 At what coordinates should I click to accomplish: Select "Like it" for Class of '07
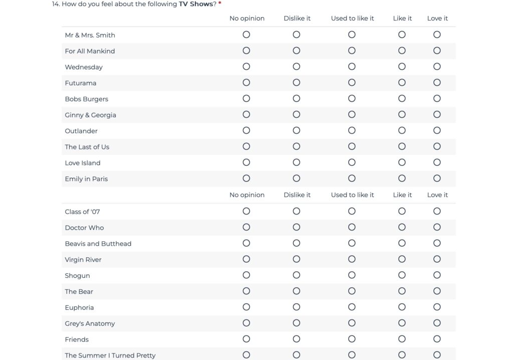tap(402, 211)
